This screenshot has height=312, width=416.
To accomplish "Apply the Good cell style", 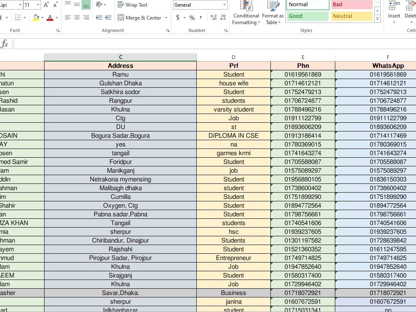I will tap(307, 16).
